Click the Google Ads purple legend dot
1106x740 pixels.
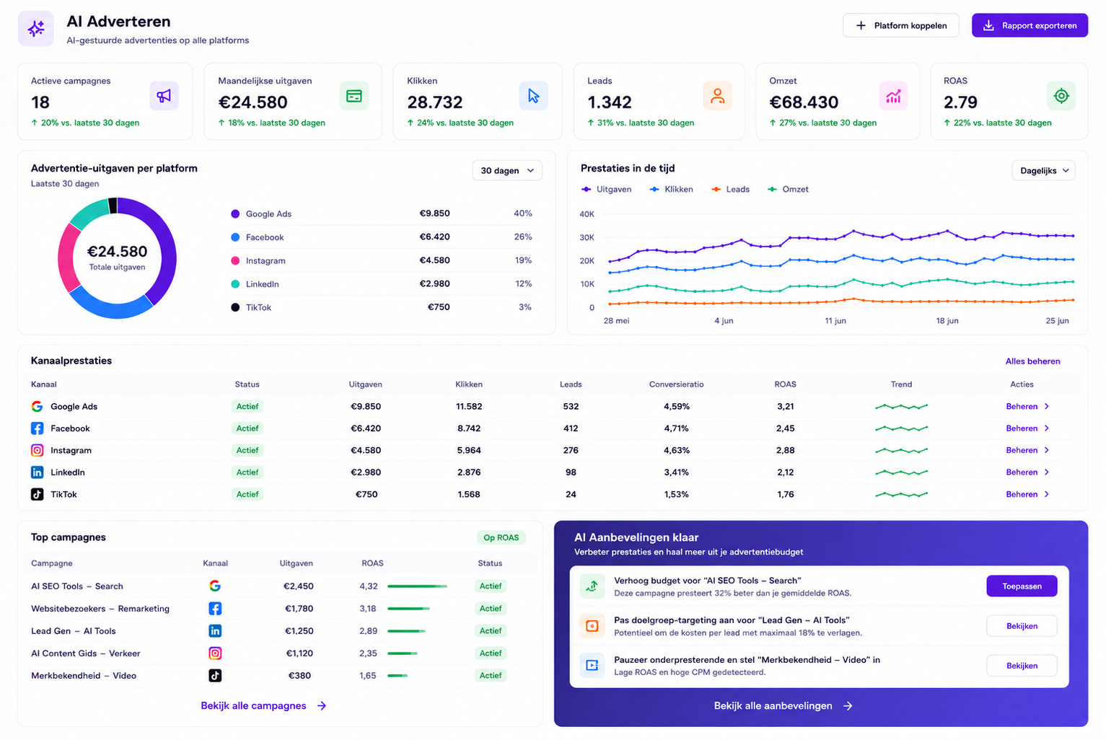click(x=235, y=213)
